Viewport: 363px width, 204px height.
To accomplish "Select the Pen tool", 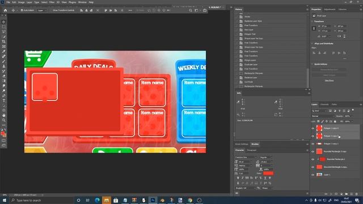I will pos(4,96).
